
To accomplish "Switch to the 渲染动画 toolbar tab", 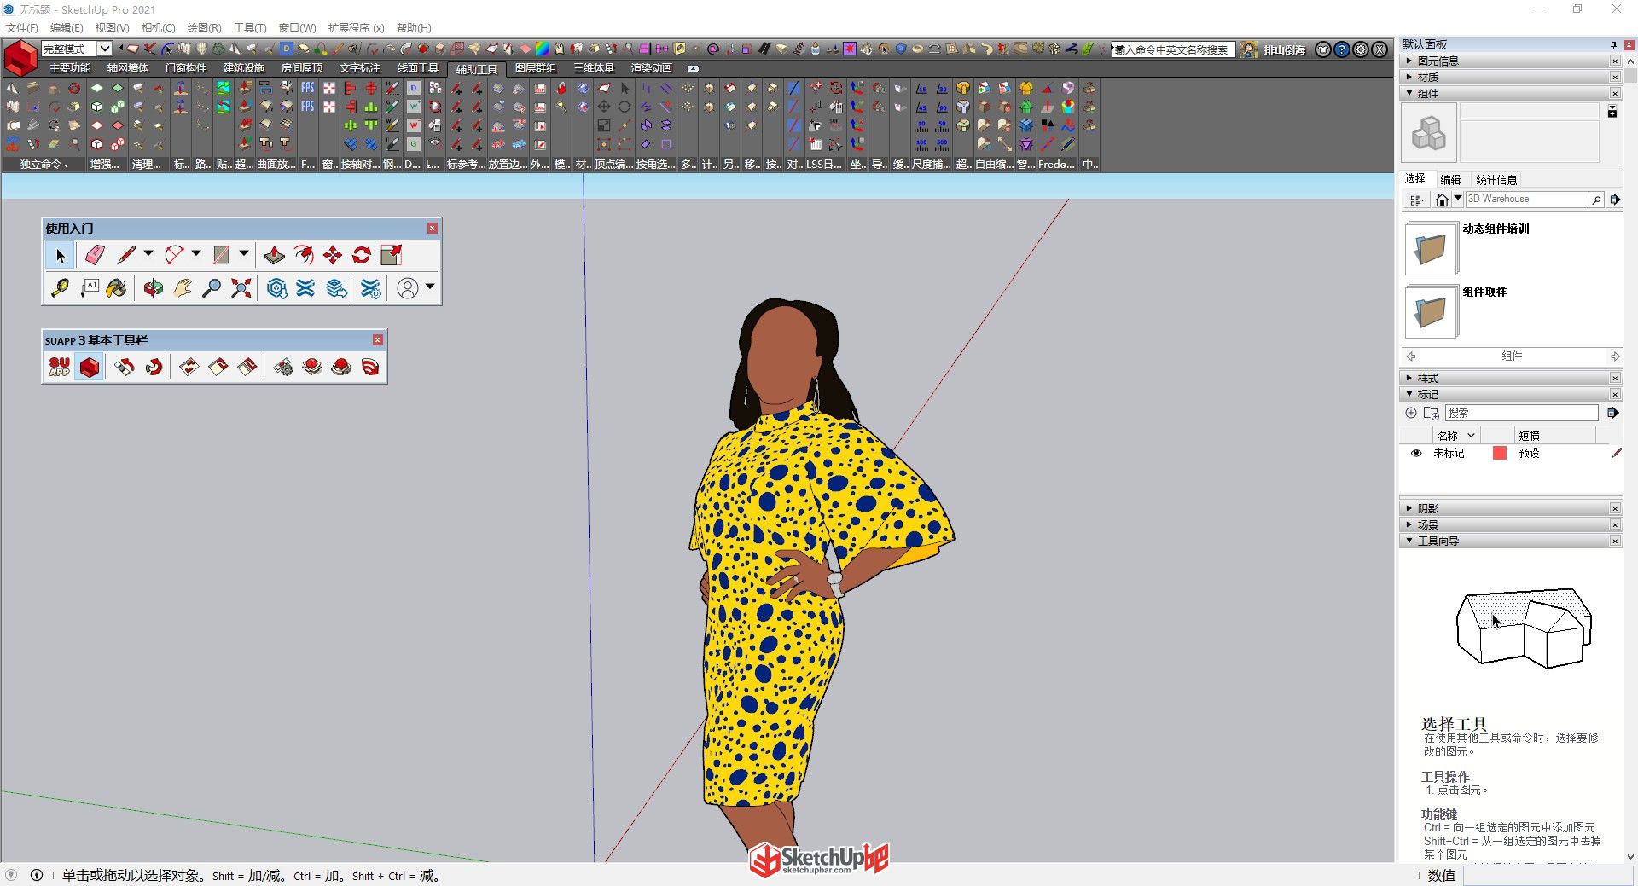I will click(x=652, y=68).
